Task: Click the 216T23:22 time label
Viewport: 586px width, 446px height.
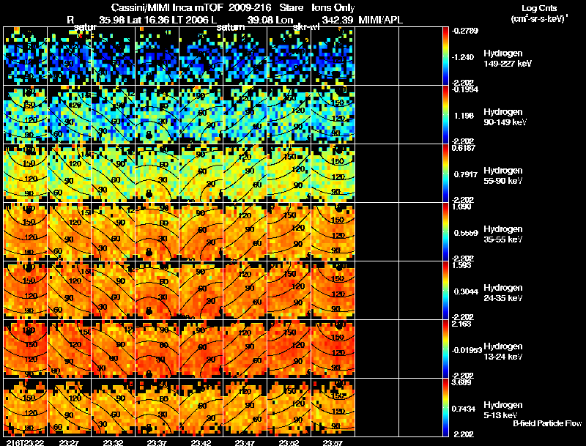Action: [x=24, y=442]
